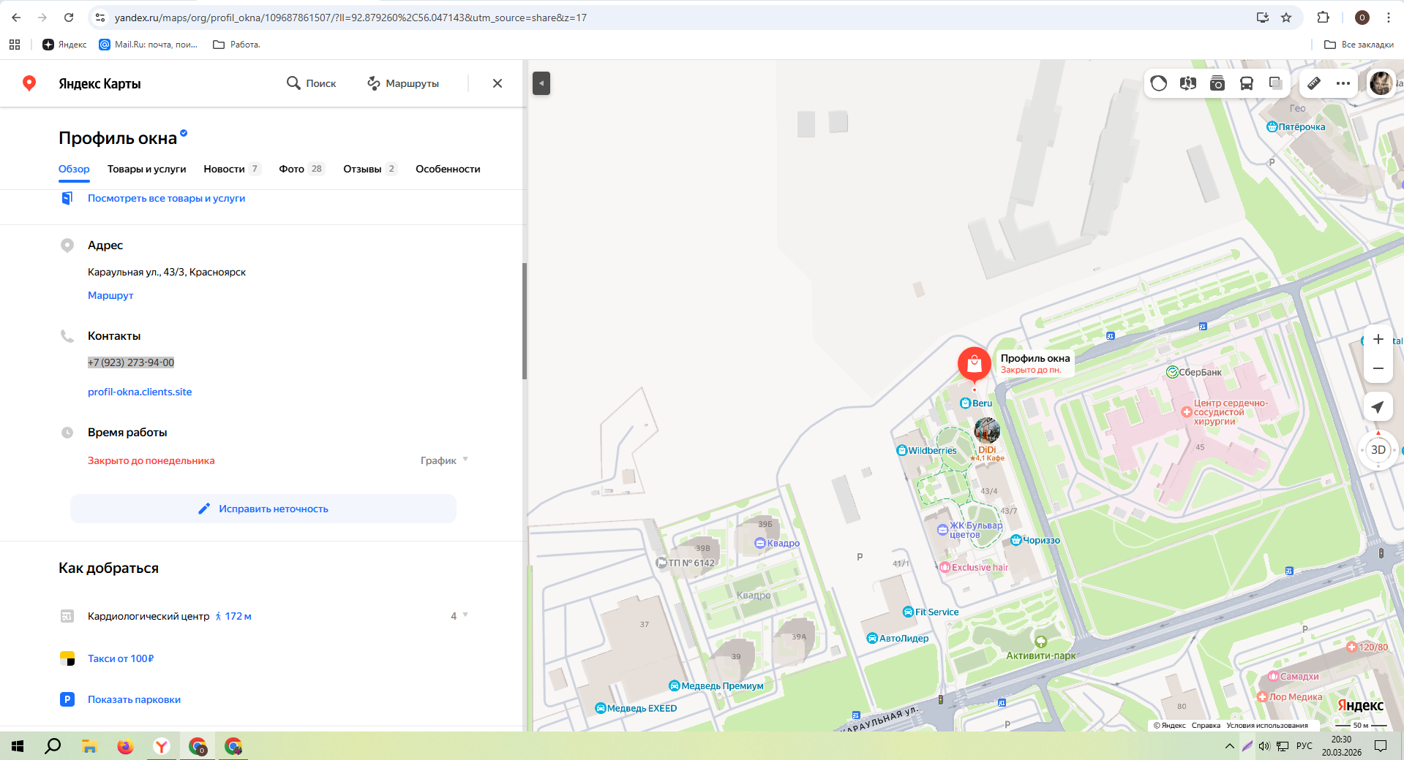Reload the page with browser refresh button

coord(69,18)
